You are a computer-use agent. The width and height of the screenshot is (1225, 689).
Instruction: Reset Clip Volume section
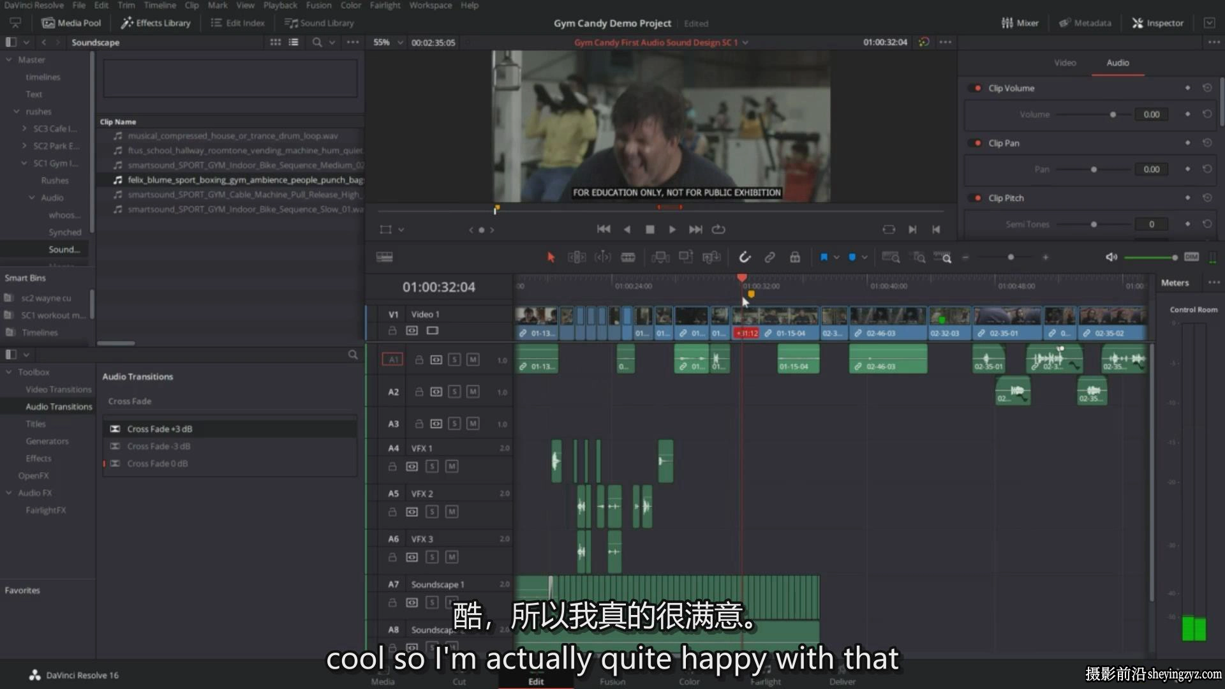point(1207,88)
